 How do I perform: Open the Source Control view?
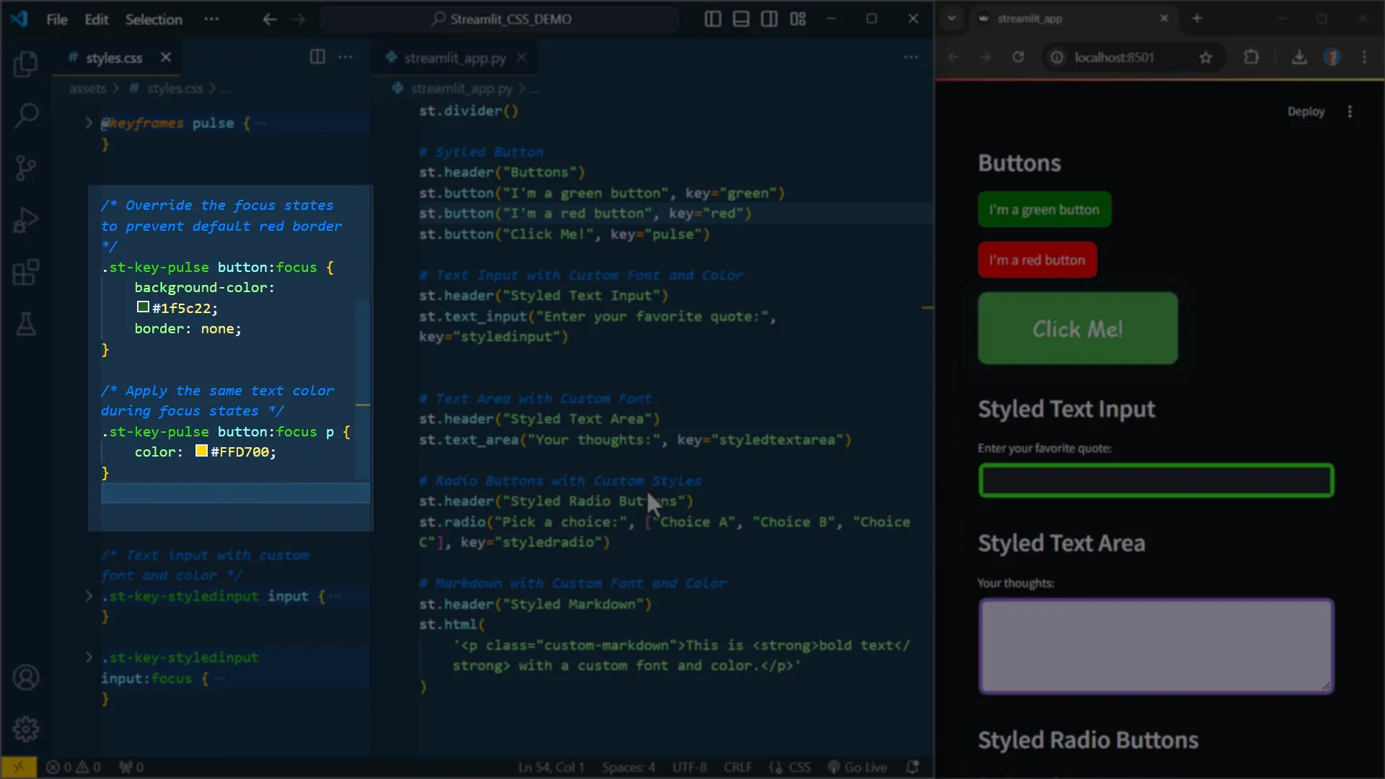click(26, 168)
